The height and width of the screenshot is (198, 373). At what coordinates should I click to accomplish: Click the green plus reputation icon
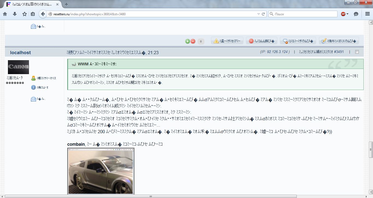coord(187,41)
